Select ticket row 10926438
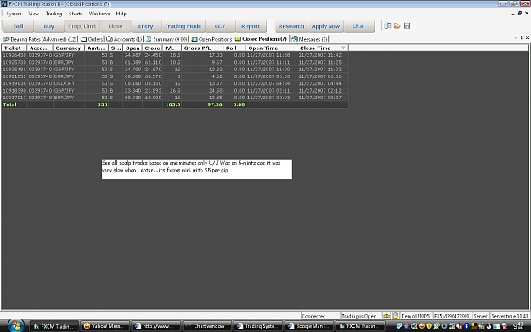Image resolution: width=531 pixels, height=332 pixels. pyautogui.click(x=175, y=55)
